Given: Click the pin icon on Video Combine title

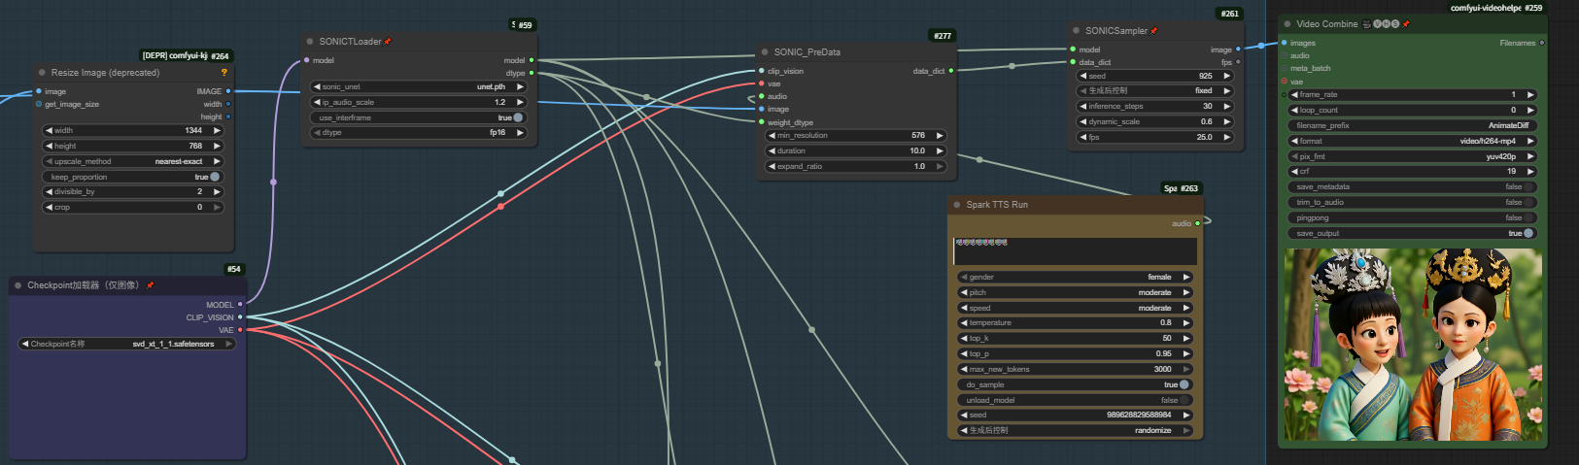Looking at the screenshot, I should point(1406,24).
